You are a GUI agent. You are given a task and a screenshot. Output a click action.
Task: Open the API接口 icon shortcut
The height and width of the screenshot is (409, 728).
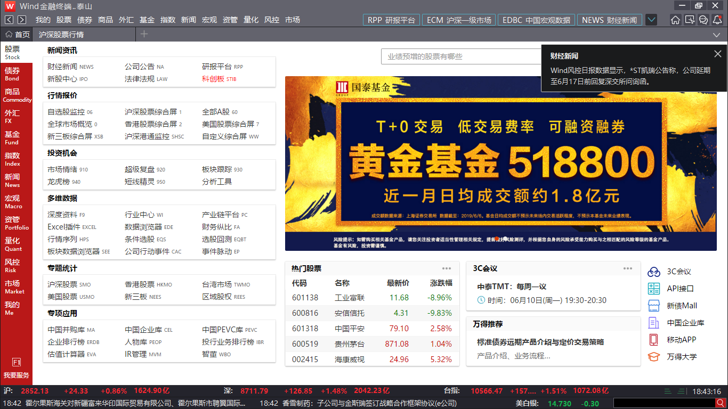click(654, 289)
